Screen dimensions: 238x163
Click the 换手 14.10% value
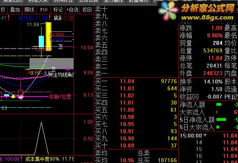click(213, 82)
